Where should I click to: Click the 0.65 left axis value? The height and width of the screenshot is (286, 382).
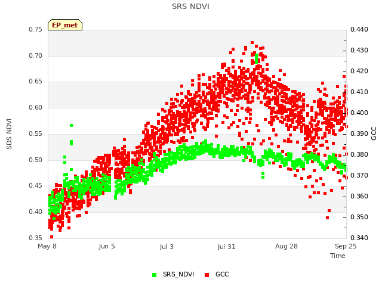point(36,82)
